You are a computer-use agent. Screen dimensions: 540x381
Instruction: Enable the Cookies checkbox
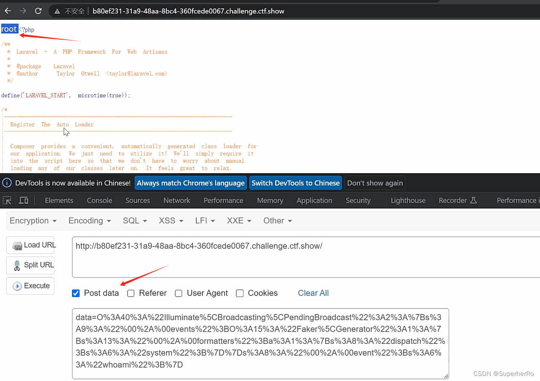[x=240, y=293]
